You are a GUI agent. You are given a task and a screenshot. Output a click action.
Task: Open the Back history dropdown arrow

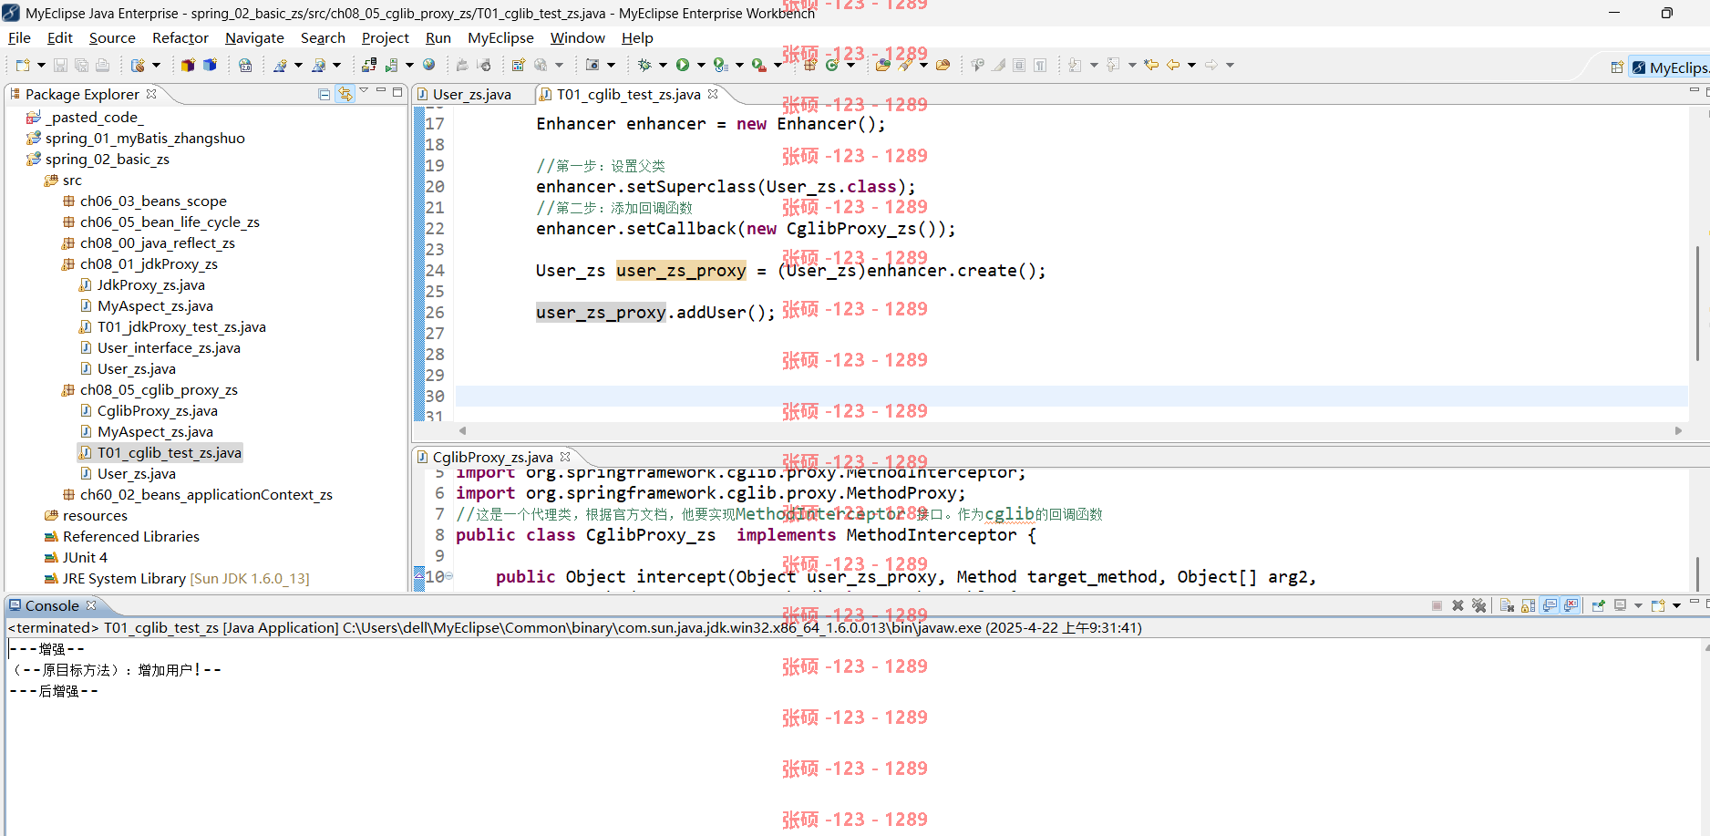click(x=1190, y=65)
